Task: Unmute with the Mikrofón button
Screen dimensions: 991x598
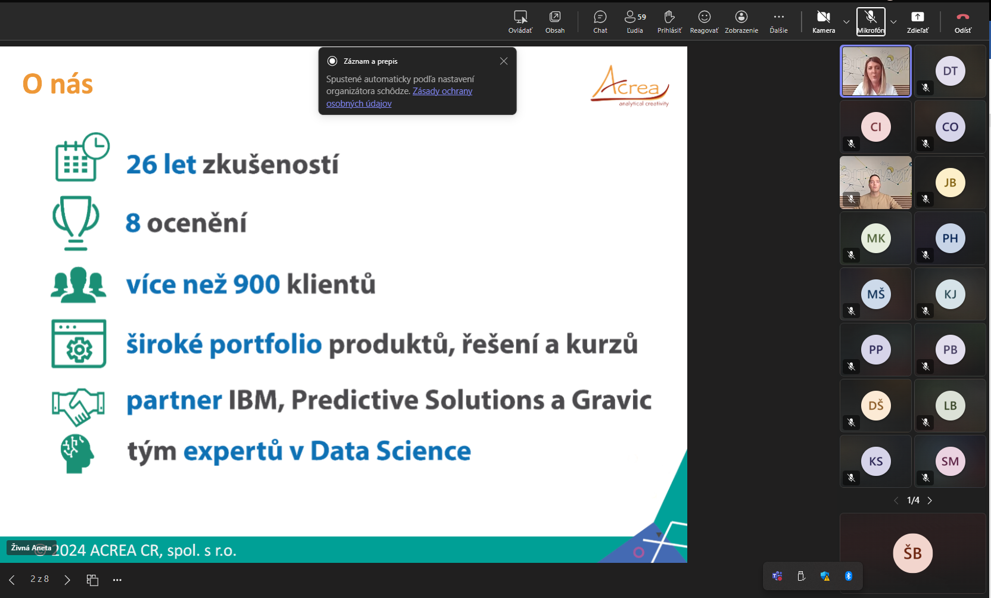Action: pos(871,22)
